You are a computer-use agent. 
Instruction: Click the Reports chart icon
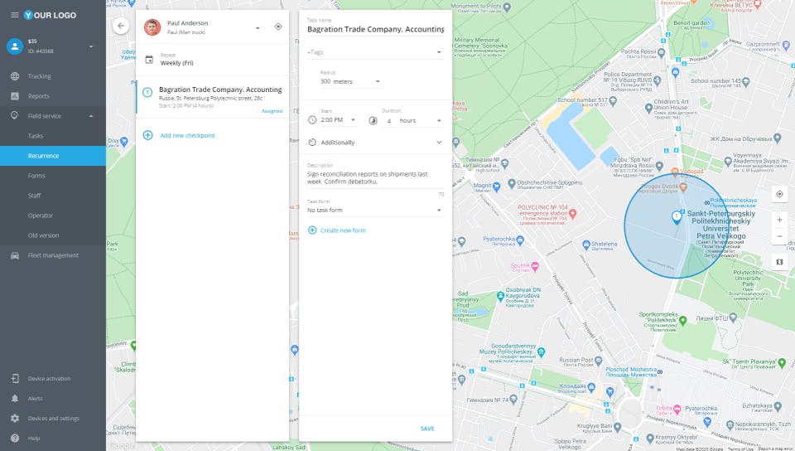pyautogui.click(x=15, y=96)
